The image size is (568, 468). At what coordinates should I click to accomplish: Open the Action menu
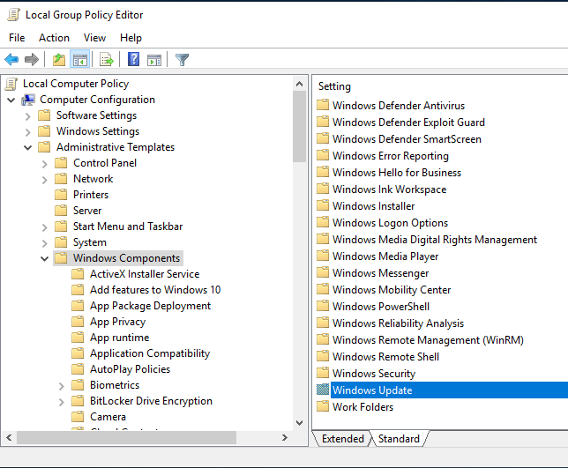pos(54,38)
